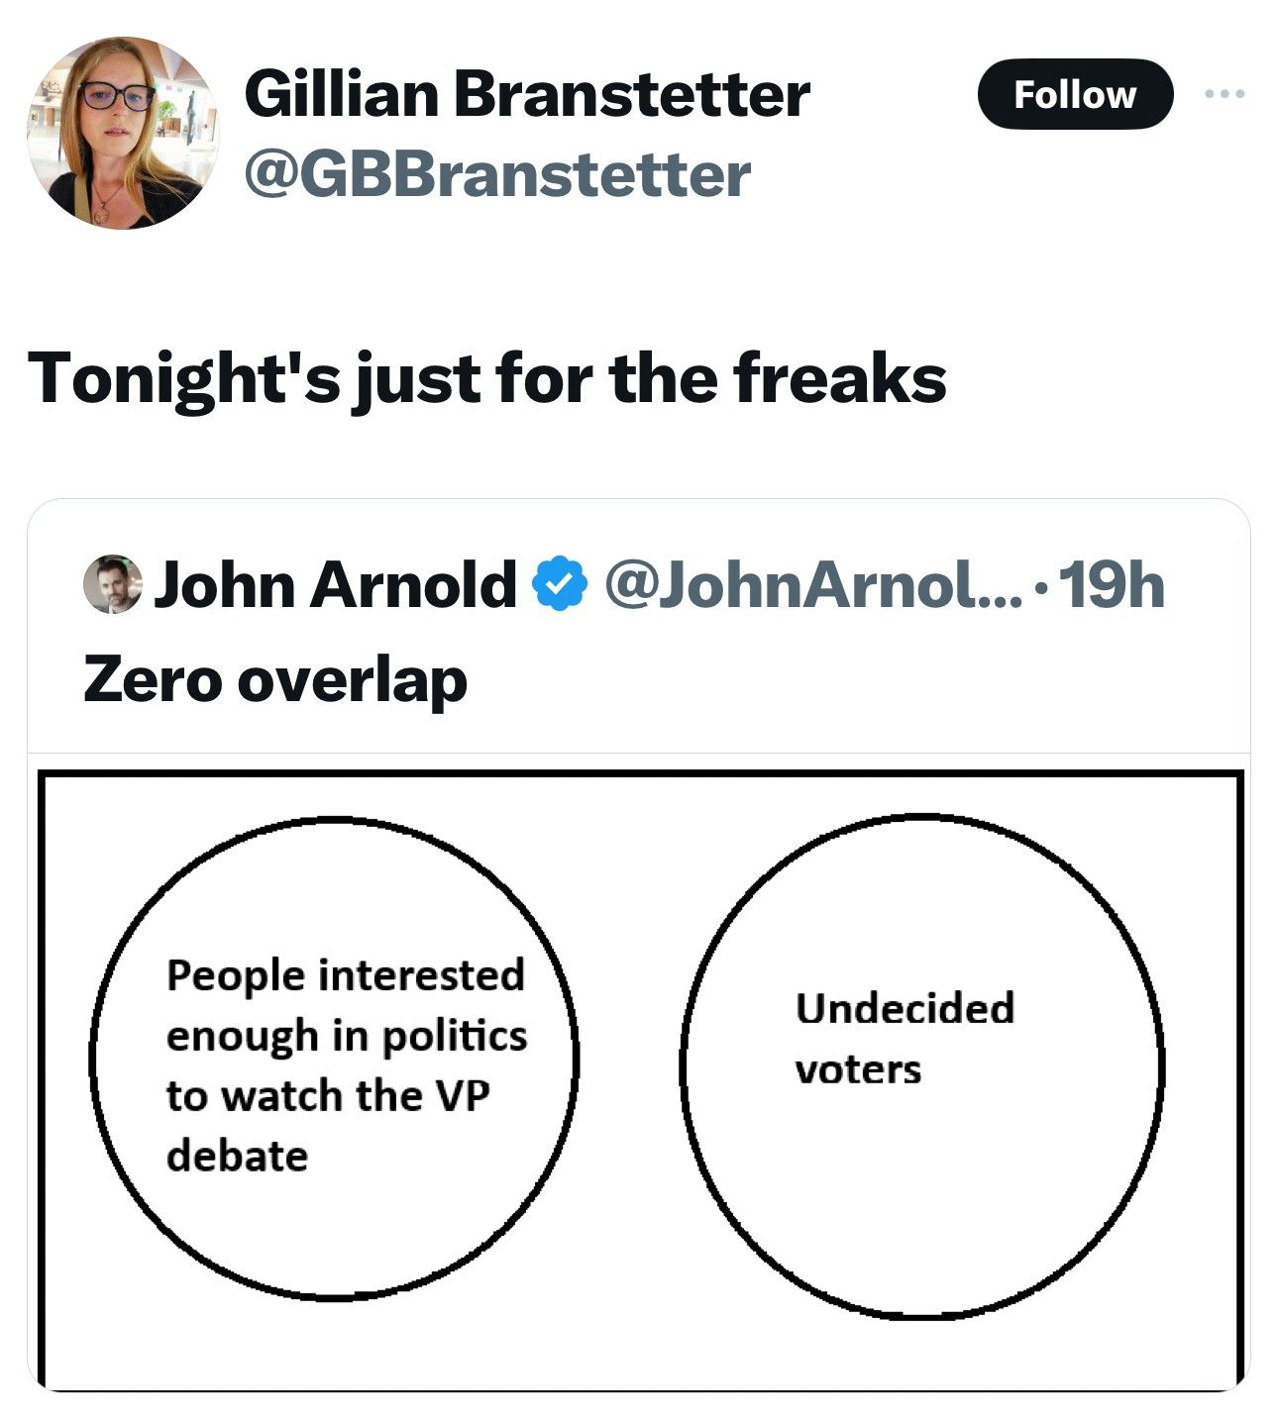Image resolution: width=1278 pixels, height=1419 pixels.
Task: Open John Arnold's name in quoted tweet
Action: [x=334, y=584]
